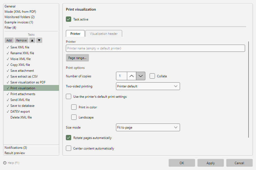Disable Rotate pages automatically
Image resolution: width=256 pixels, height=170 pixels.
pyautogui.click(x=69, y=138)
